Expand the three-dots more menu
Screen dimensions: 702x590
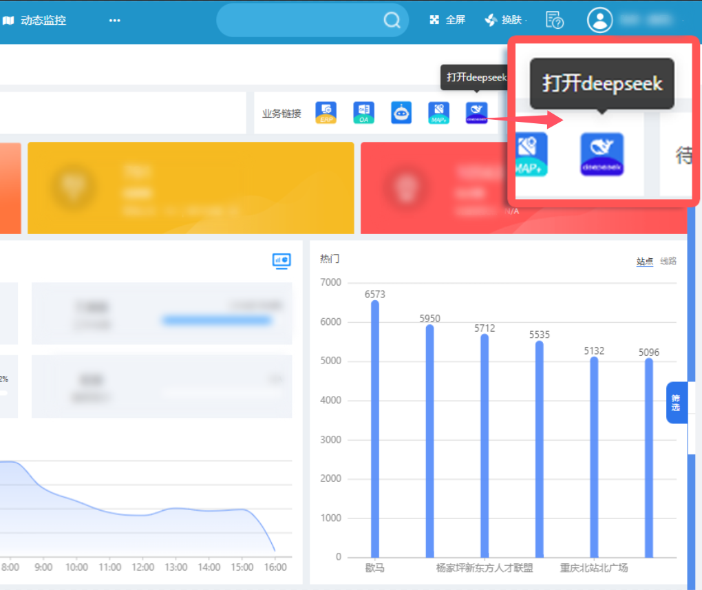point(114,21)
